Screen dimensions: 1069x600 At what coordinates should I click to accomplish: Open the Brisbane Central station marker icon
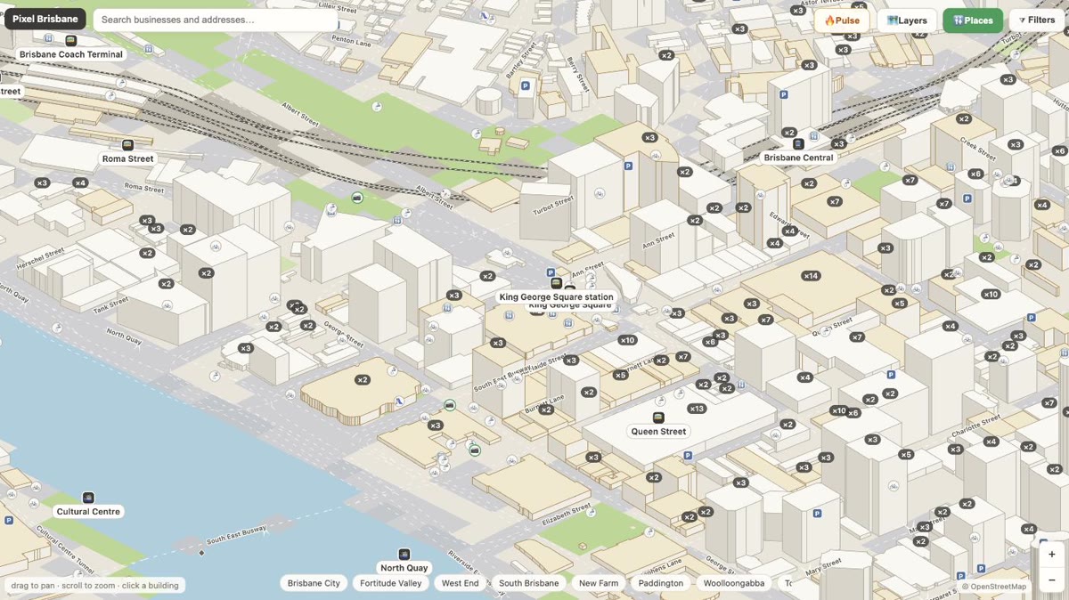[x=798, y=143]
